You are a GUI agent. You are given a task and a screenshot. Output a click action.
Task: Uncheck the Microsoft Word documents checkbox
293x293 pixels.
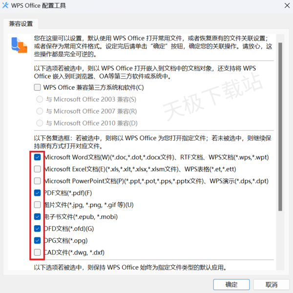pos(38,157)
